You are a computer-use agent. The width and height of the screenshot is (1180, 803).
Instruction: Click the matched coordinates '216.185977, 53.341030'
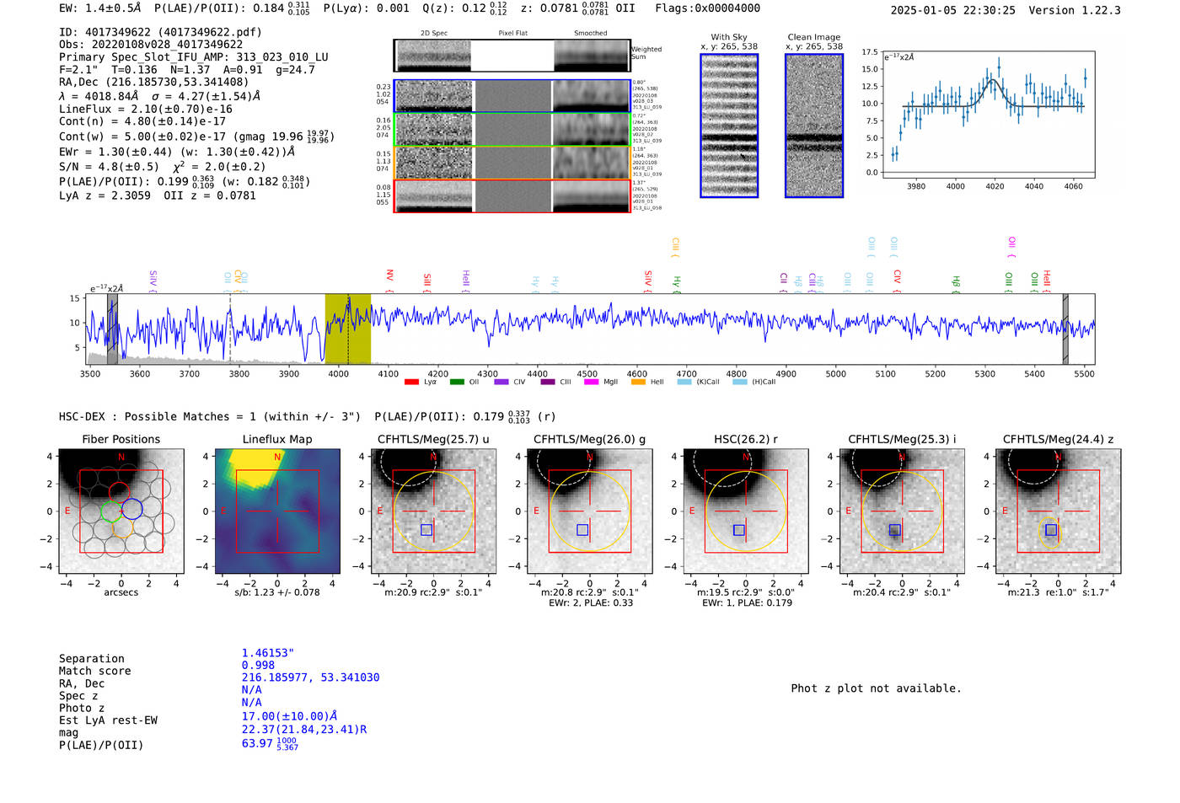[311, 677]
